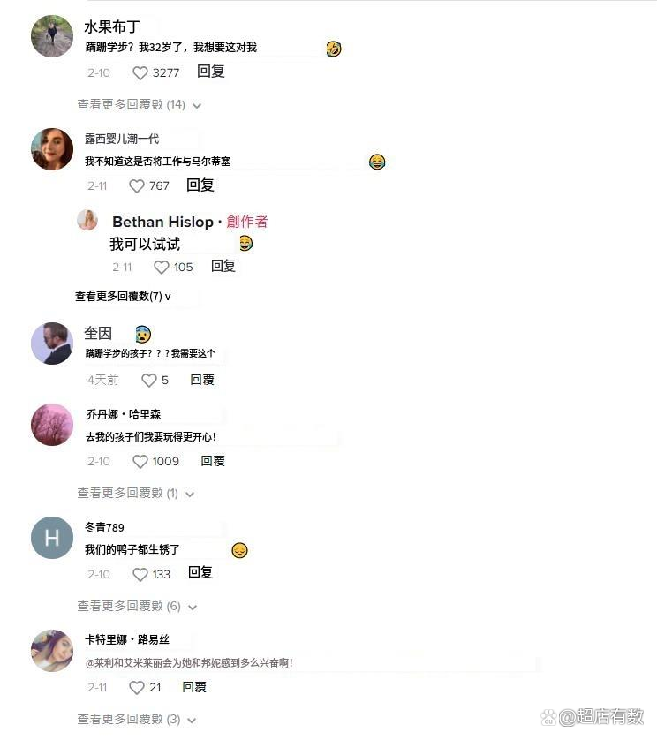Viewport: 657px width, 740px height.
Task: Open the H avatar of 冬青789
Action: point(52,538)
